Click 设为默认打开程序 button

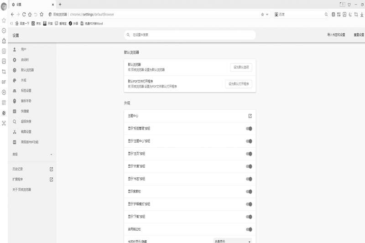tap(239, 84)
